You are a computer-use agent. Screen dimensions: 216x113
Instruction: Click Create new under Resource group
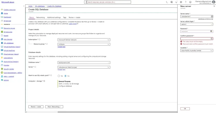pos(62,47)
